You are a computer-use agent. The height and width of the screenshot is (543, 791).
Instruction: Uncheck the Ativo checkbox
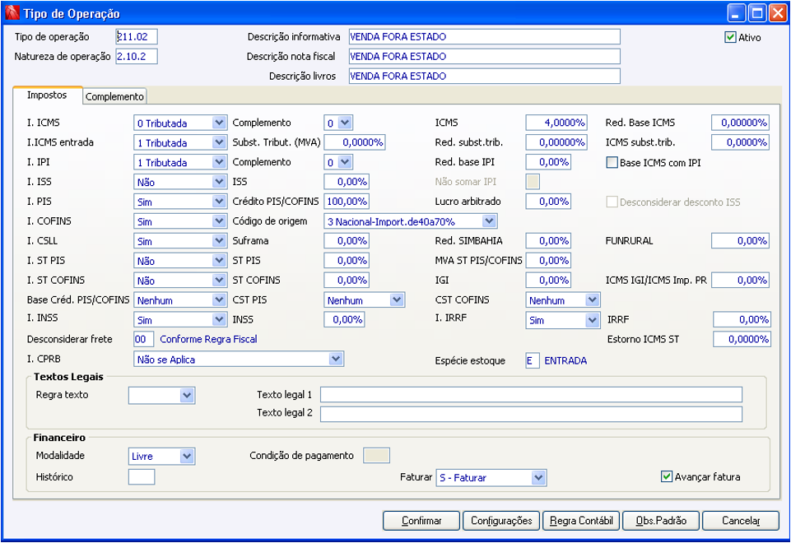tap(730, 37)
